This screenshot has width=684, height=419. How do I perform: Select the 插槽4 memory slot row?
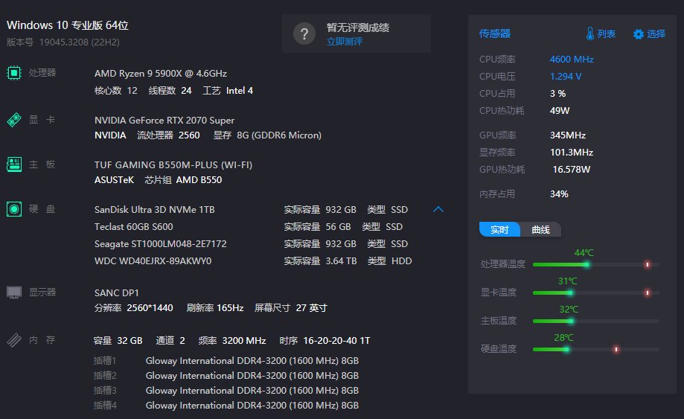226,405
